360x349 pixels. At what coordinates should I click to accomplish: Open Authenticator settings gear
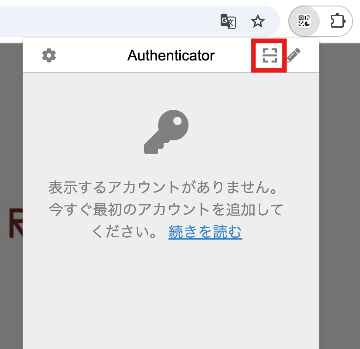click(x=49, y=55)
